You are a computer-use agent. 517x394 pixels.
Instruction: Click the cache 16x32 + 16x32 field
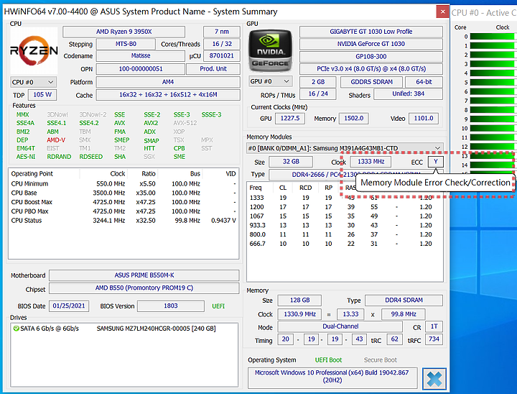pos(168,95)
